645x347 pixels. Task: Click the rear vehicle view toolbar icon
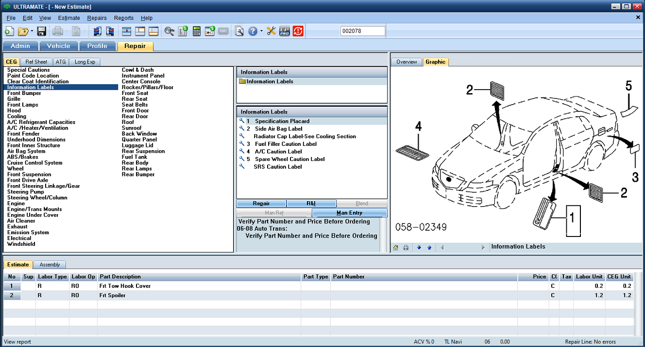110,32
